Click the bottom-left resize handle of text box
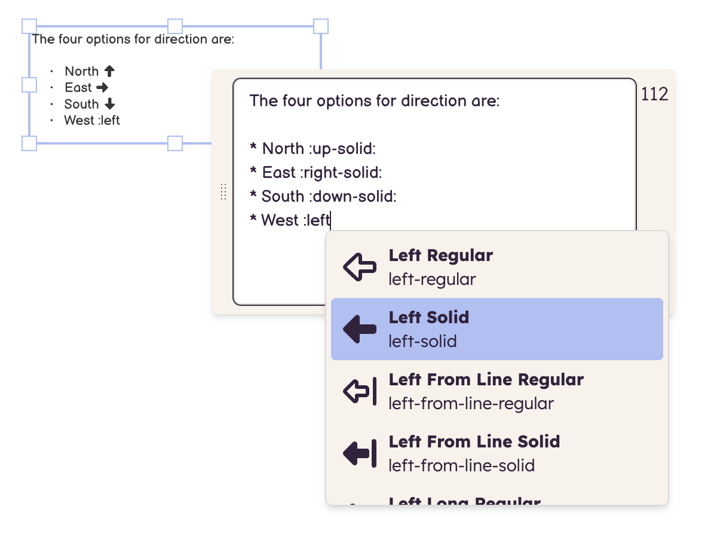 click(29, 143)
